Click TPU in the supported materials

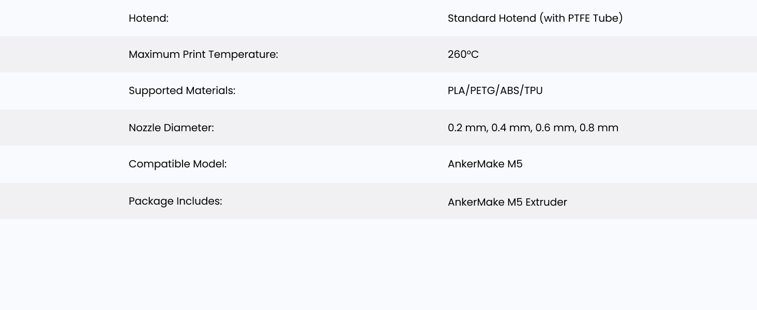534,91
